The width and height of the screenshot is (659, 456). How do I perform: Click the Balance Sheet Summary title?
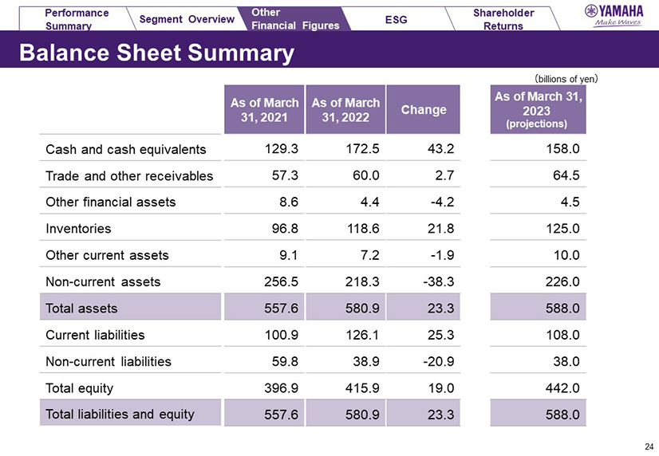coord(156,53)
